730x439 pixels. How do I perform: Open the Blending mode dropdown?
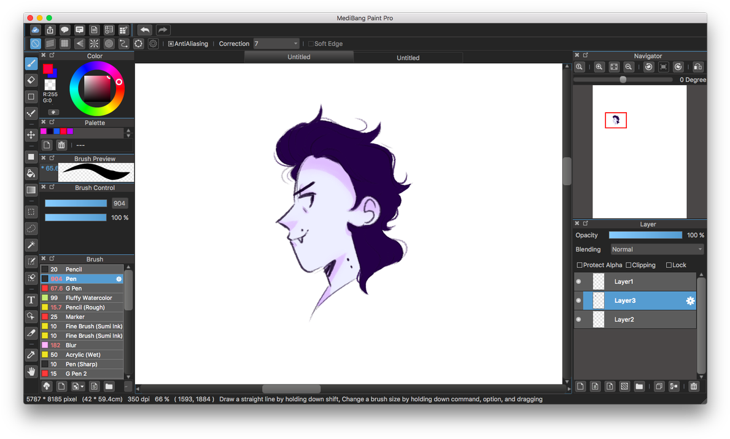tap(656, 249)
